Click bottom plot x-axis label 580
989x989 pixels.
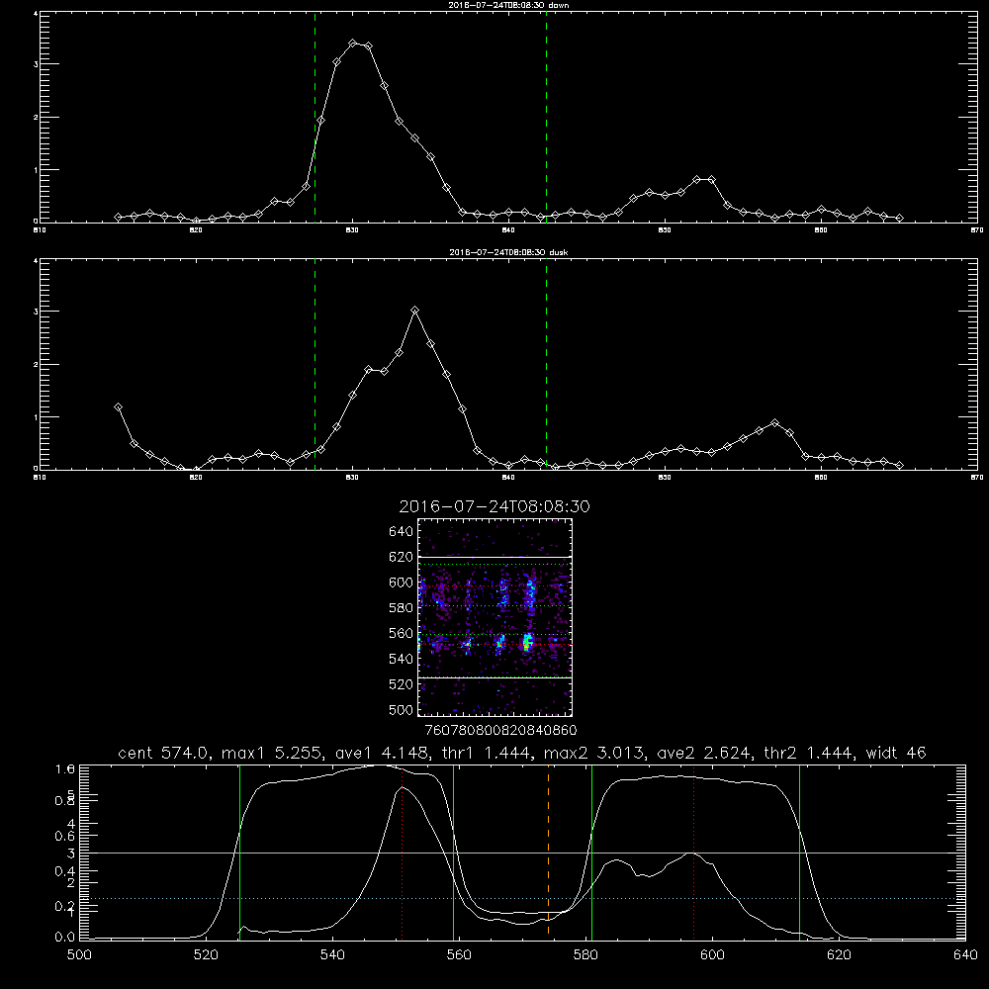pos(585,955)
